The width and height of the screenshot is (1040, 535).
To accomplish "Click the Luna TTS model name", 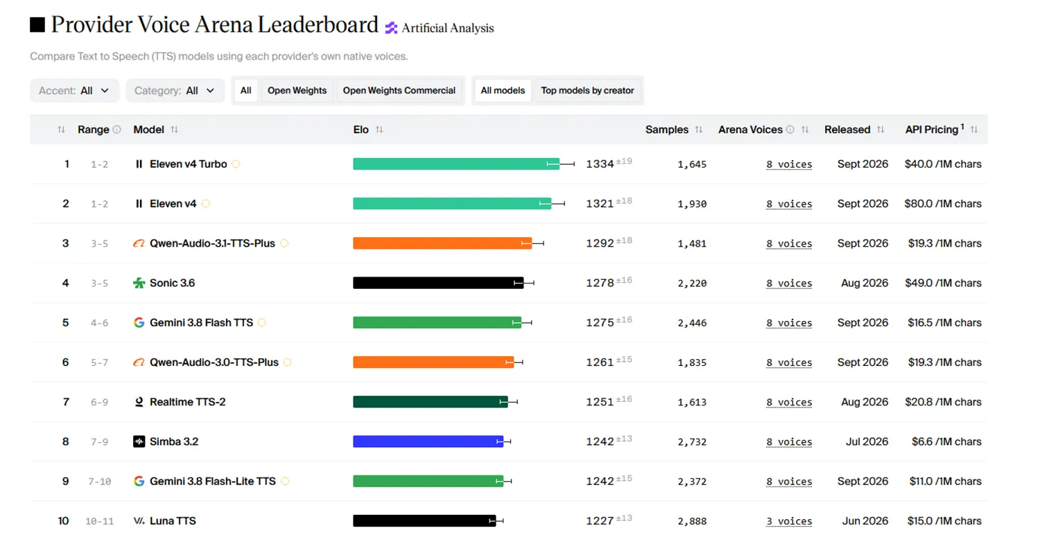I will click(173, 521).
